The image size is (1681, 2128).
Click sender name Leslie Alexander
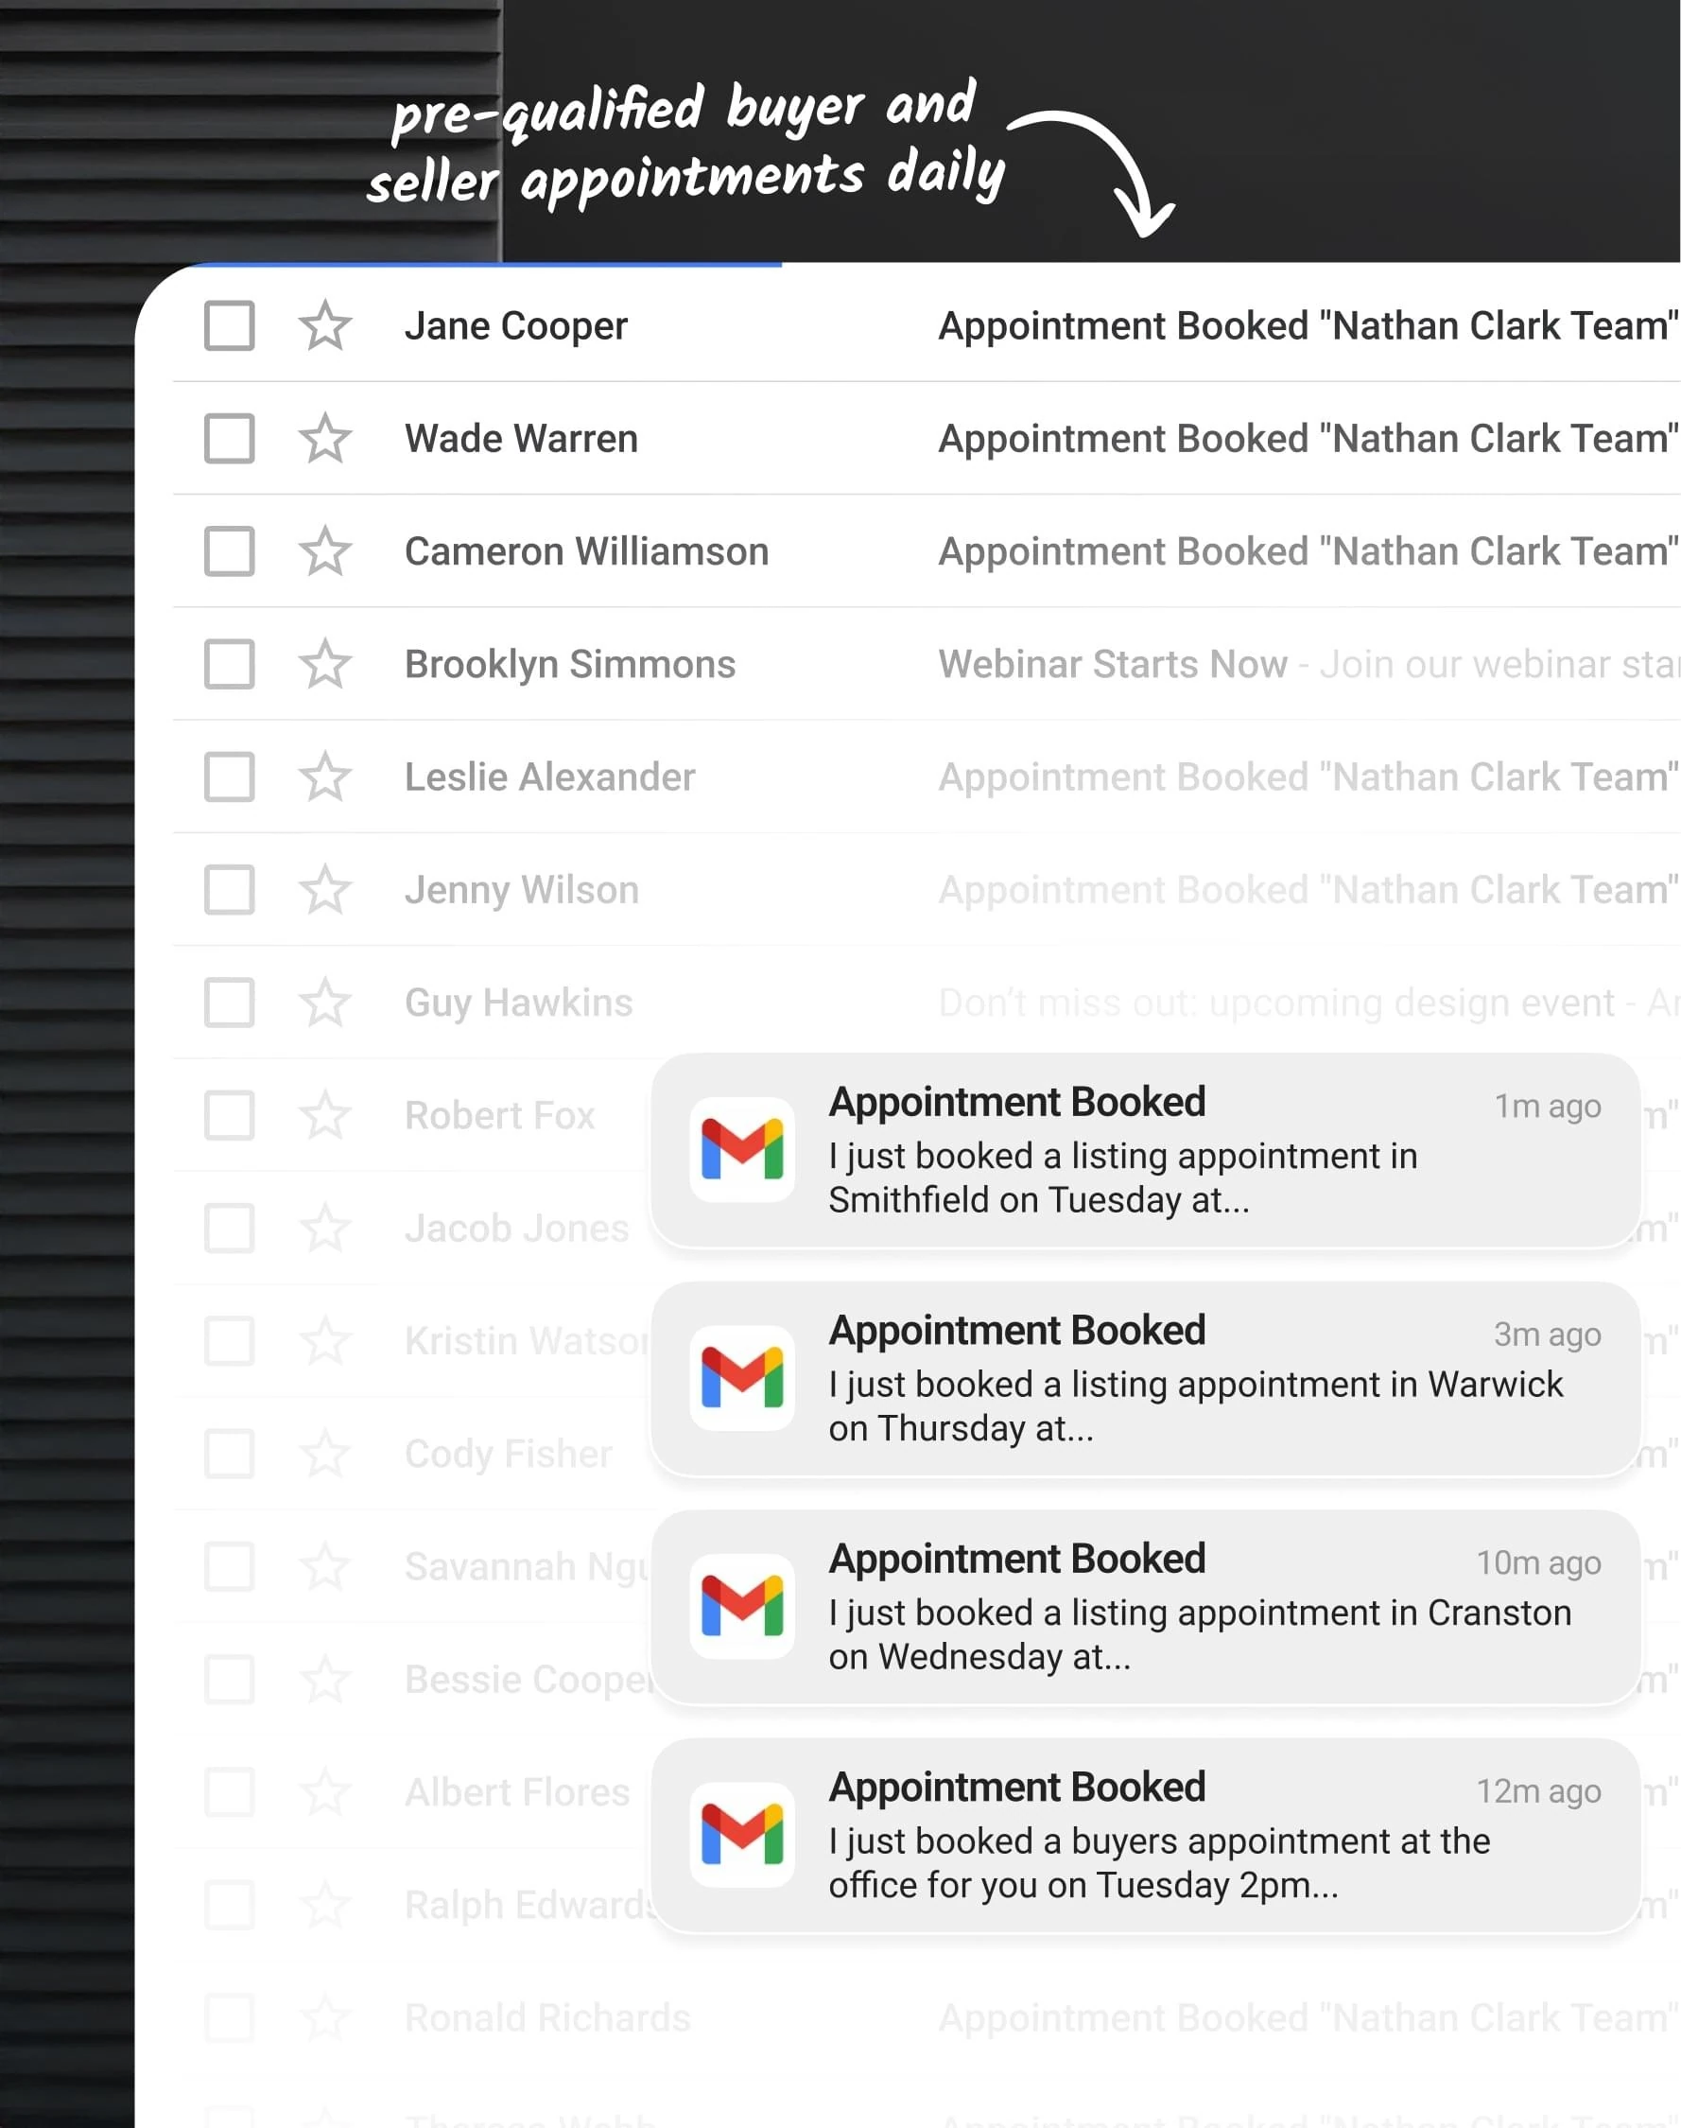549,777
